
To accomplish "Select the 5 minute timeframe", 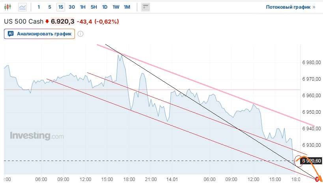I will [x=49, y=7].
